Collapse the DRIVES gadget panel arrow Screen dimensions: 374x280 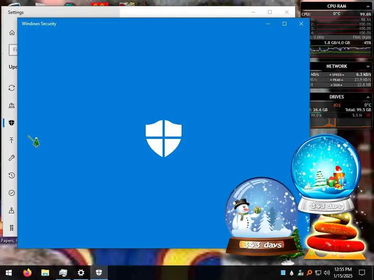pyautogui.click(x=368, y=97)
